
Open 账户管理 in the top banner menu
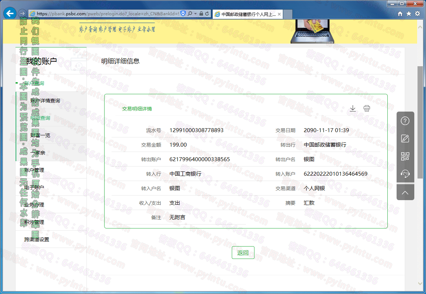[107, 29]
